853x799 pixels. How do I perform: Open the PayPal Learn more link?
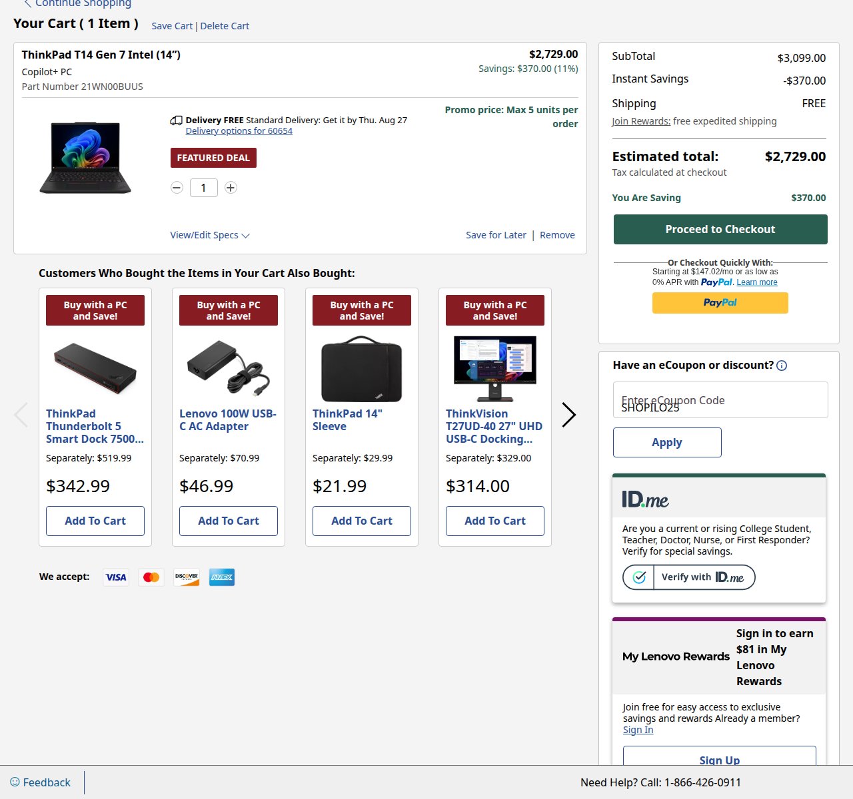[x=757, y=282]
